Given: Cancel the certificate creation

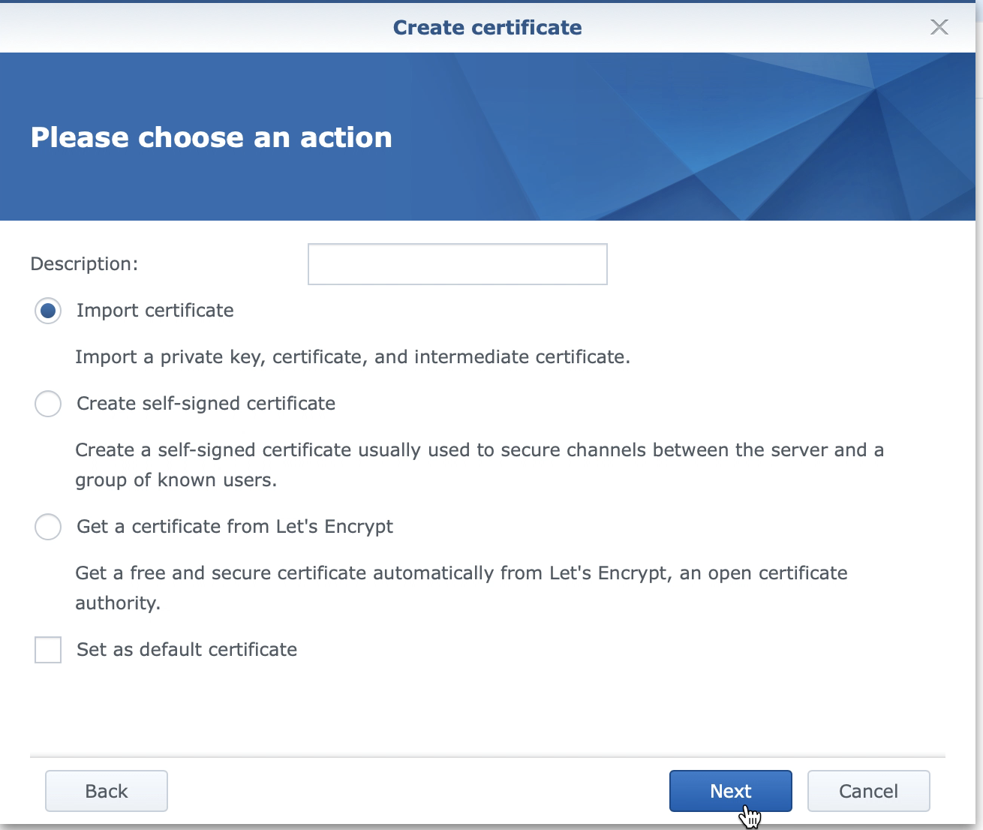Looking at the screenshot, I should pyautogui.click(x=868, y=791).
